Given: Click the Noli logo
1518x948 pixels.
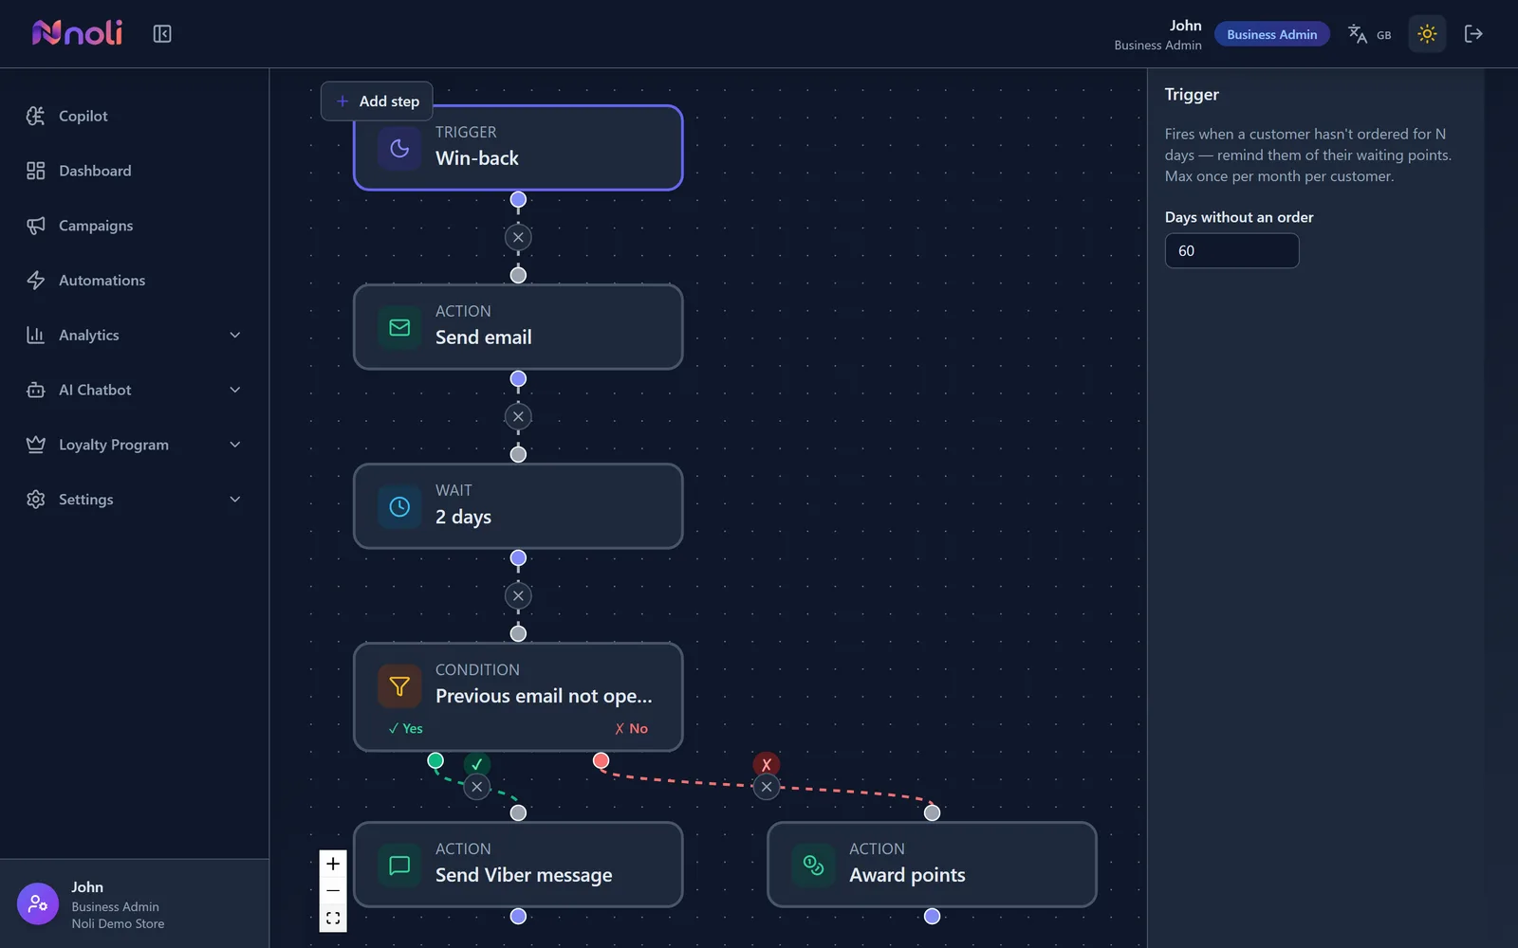Looking at the screenshot, I should 77,33.
